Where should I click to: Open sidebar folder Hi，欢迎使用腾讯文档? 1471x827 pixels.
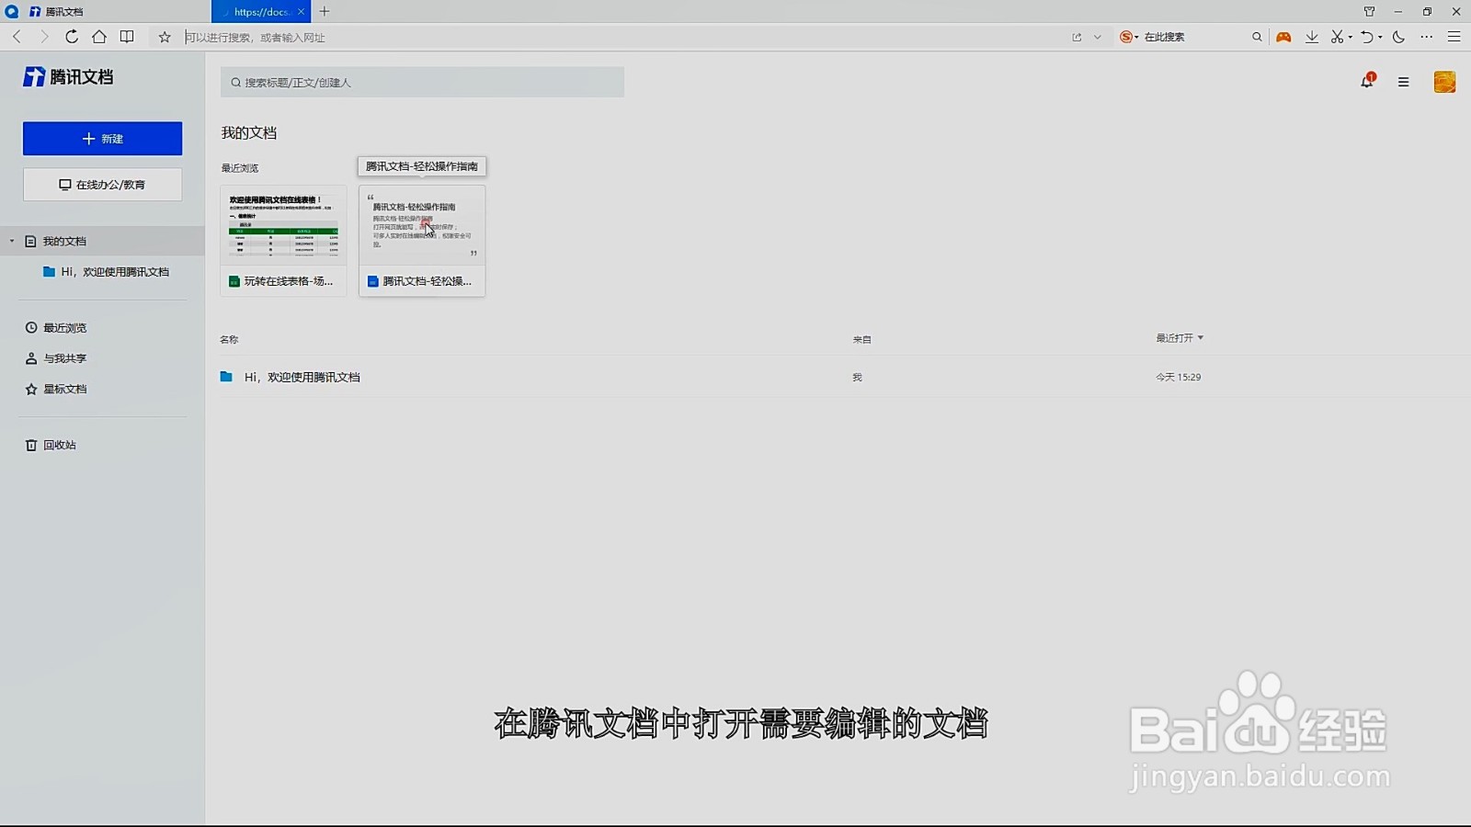point(106,272)
